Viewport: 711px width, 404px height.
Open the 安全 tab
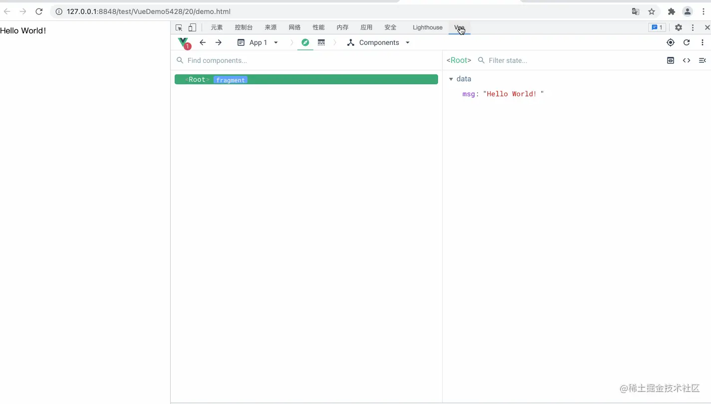(x=391, y=27)
